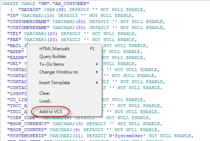Click the "CUSTOMERCNAME" column definition
The height and width of the screenshot is (141, 210).
(86, 22)
